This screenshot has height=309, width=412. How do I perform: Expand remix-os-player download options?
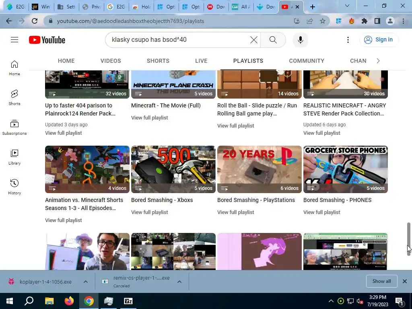point(179,282)
